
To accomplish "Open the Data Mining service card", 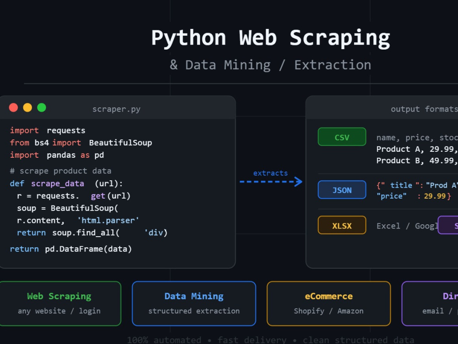I will [x=194, y=304].
